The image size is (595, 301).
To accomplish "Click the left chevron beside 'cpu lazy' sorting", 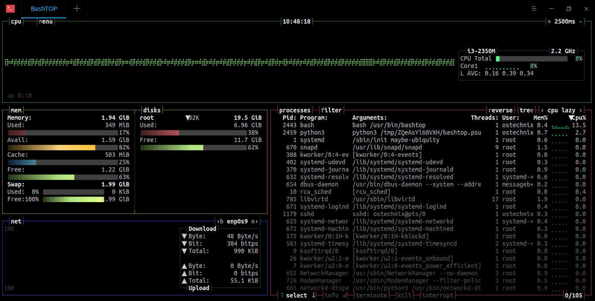I will click(542, 110).
